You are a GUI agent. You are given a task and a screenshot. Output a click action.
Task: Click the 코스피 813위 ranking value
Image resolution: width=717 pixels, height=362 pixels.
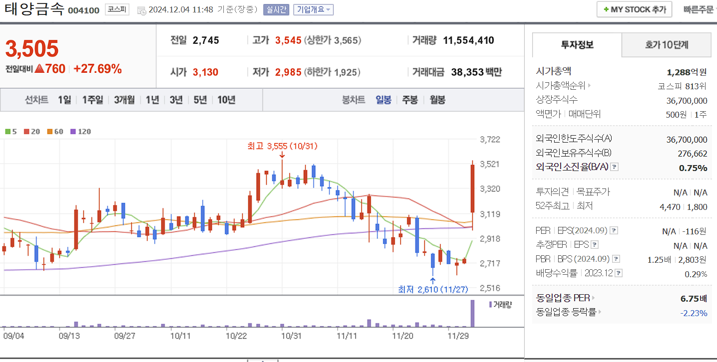[683, 86]
